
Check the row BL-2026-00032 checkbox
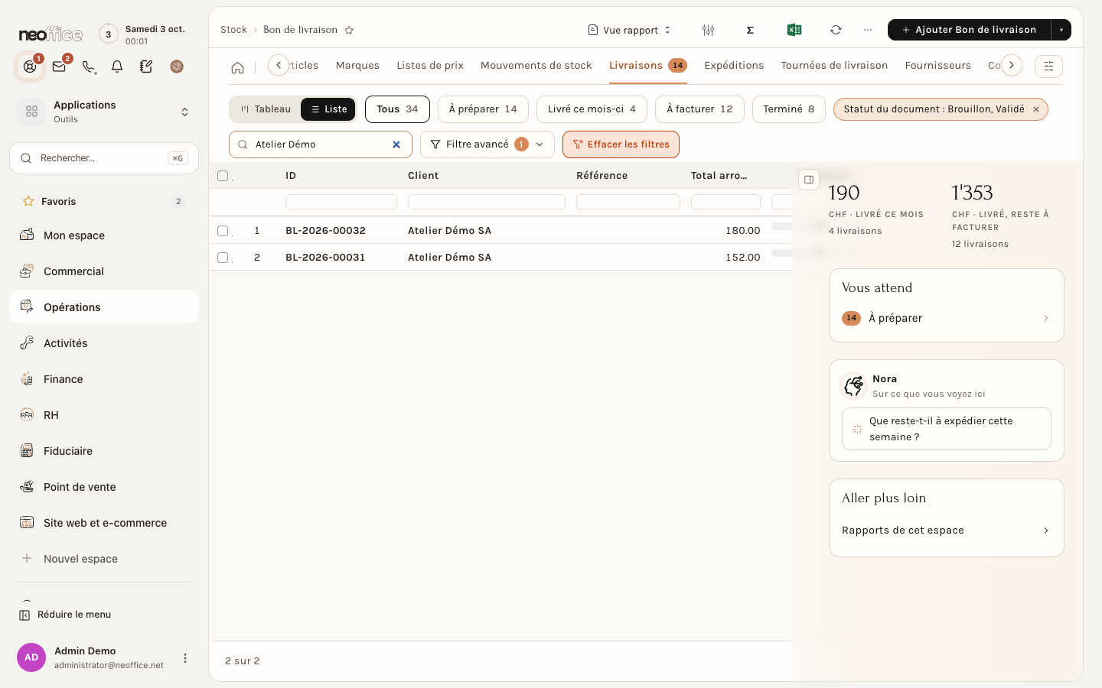223,231
